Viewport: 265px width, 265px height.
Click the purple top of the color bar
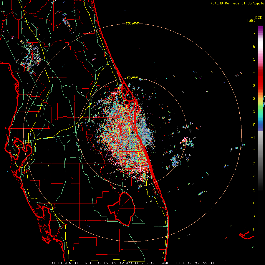tap(260, 29)
